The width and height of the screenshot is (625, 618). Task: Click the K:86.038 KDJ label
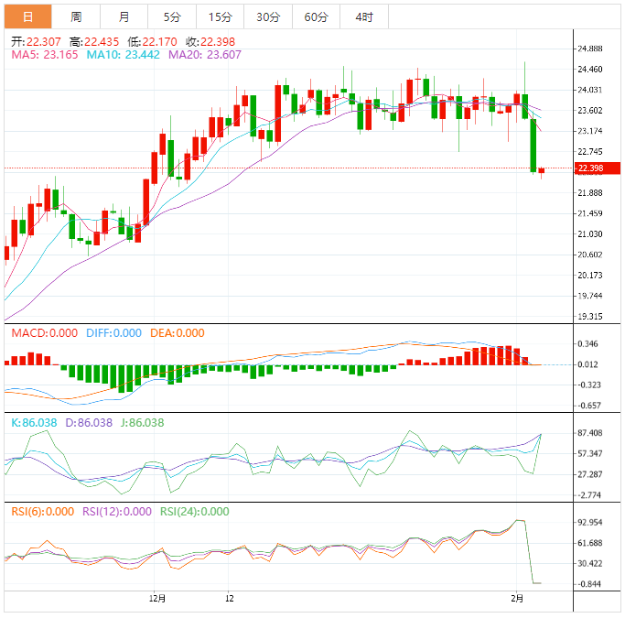click(x=34, y=423)
